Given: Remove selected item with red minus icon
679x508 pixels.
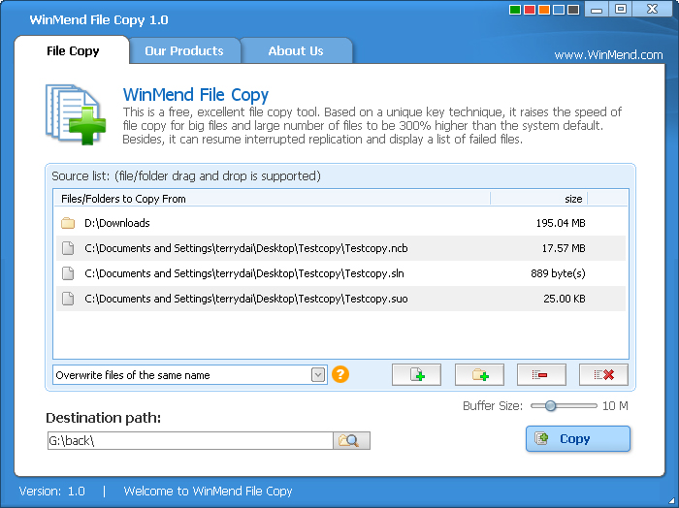Looking at the screenshot, I should 541,374.
